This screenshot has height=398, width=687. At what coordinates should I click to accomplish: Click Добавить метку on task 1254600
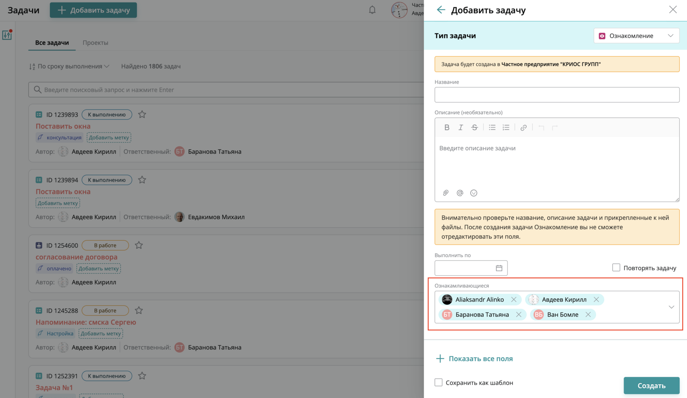coord(99,269)
